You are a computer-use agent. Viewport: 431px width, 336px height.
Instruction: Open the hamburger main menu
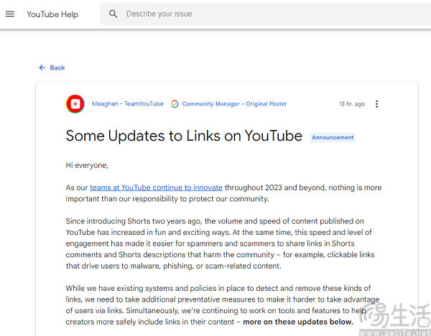click(10, 14)
